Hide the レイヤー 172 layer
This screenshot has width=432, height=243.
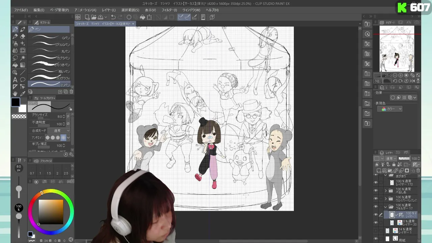[x=376, y=183]
